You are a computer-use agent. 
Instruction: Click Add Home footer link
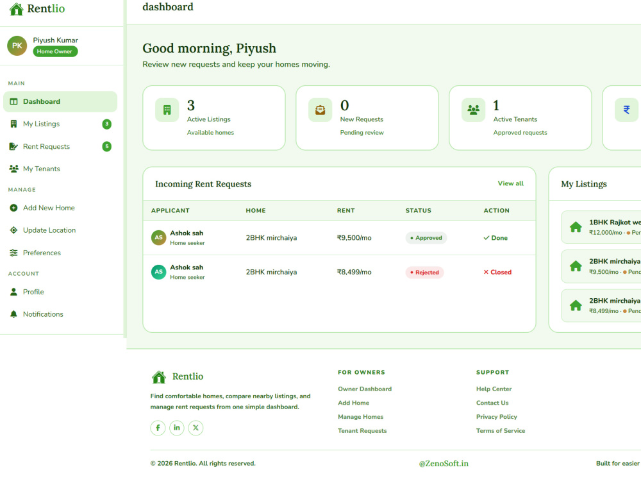pyautogui.click(x=354, y=403)
